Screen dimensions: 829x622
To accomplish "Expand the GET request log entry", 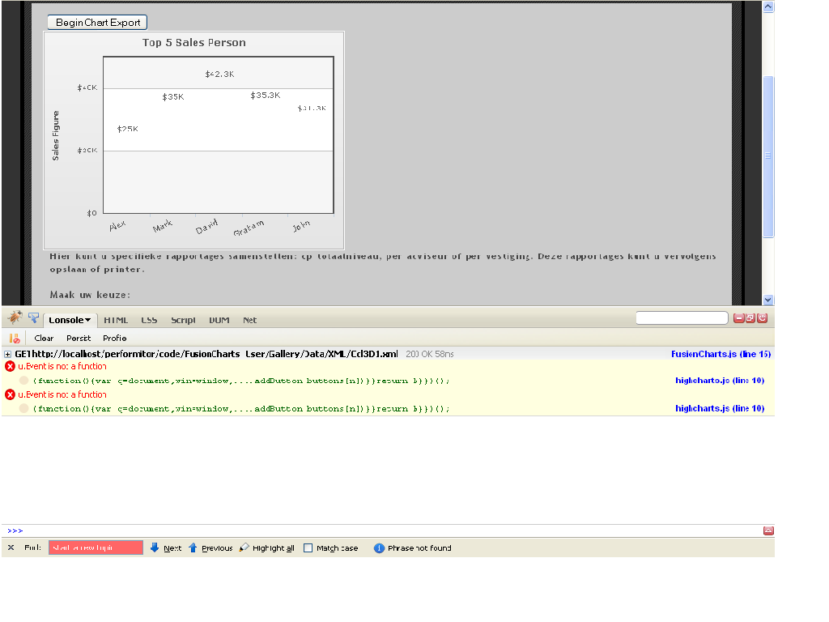I will coord(8,354).
